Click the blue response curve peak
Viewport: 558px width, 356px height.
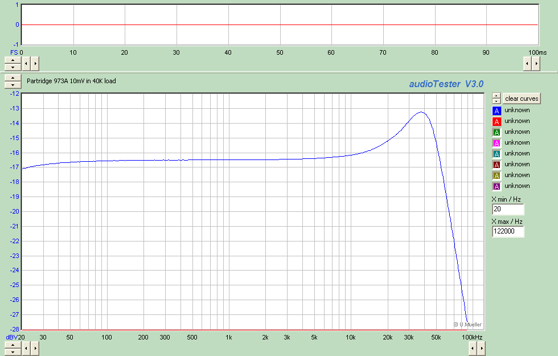point(421,112)
